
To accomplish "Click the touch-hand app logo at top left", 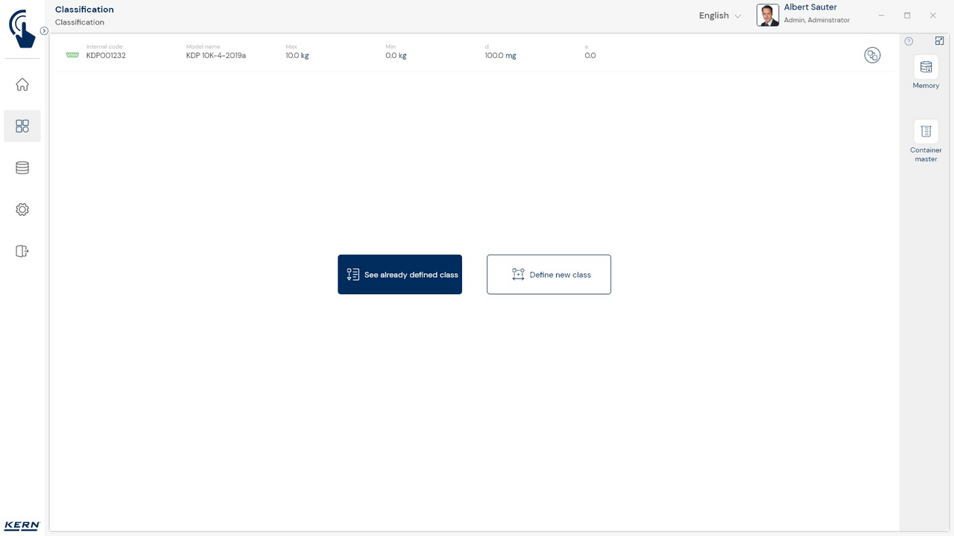I will coord(22,28).
